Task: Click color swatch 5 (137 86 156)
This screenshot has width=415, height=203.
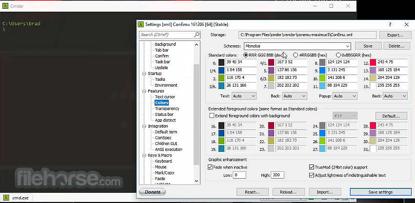Action: pyautogui.click(x=271, y=70)
